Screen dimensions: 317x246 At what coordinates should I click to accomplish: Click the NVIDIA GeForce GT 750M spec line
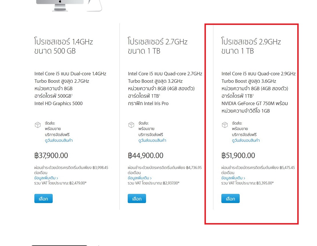(x=255, y=103)
